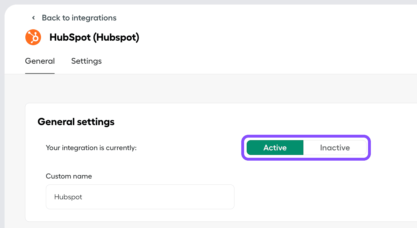The image size is (417, 228).
Task: Click the General settings heading
Action: click(76, 122)
